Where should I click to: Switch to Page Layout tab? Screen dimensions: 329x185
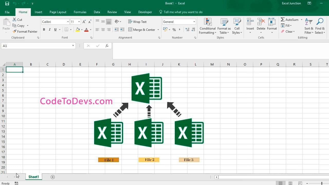pos(58,12)
